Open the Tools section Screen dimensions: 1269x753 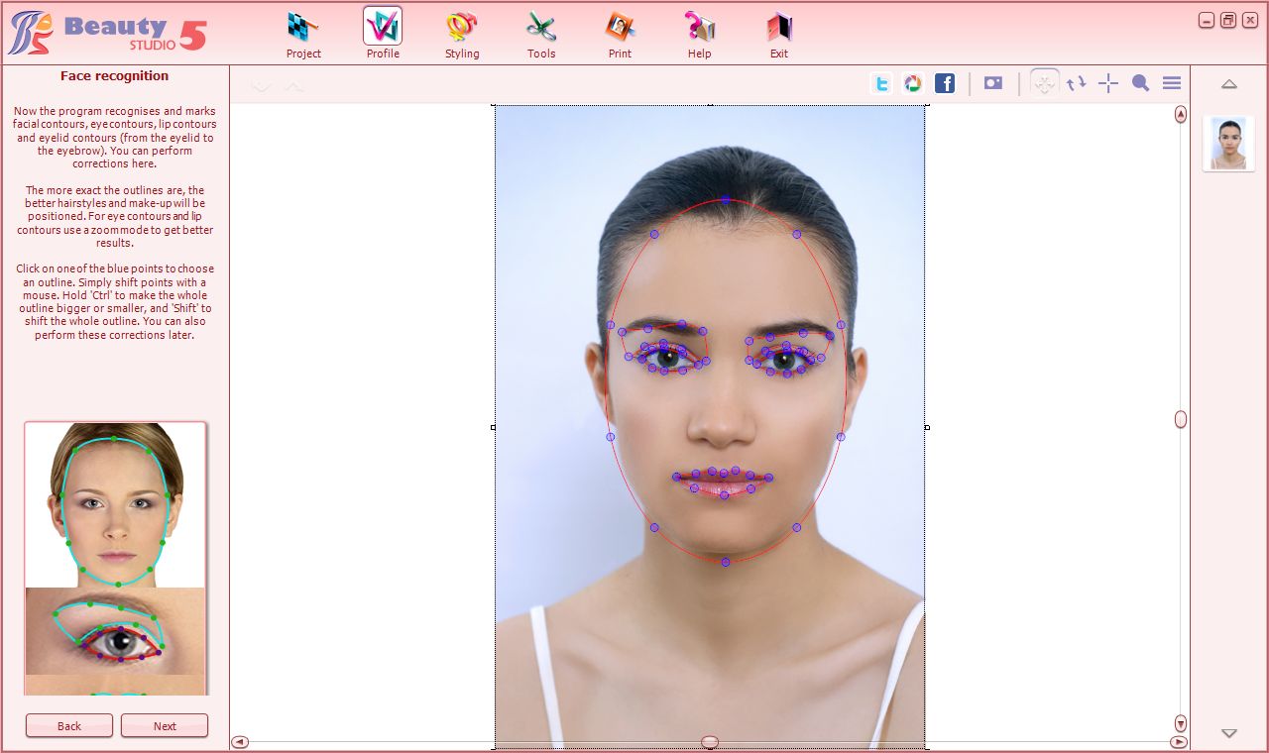click(541, 34)
